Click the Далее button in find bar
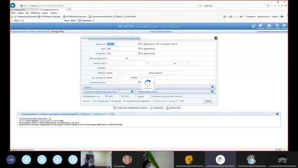 (x=73, y=21)
